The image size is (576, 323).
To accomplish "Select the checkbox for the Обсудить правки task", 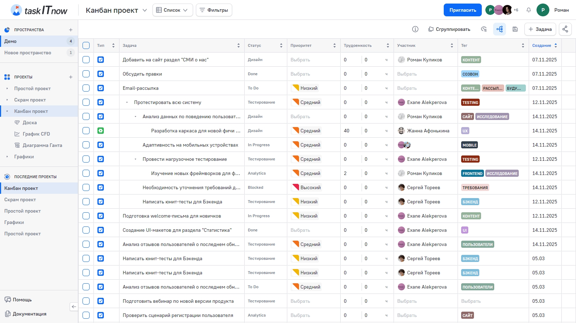I will click(86, 74).
